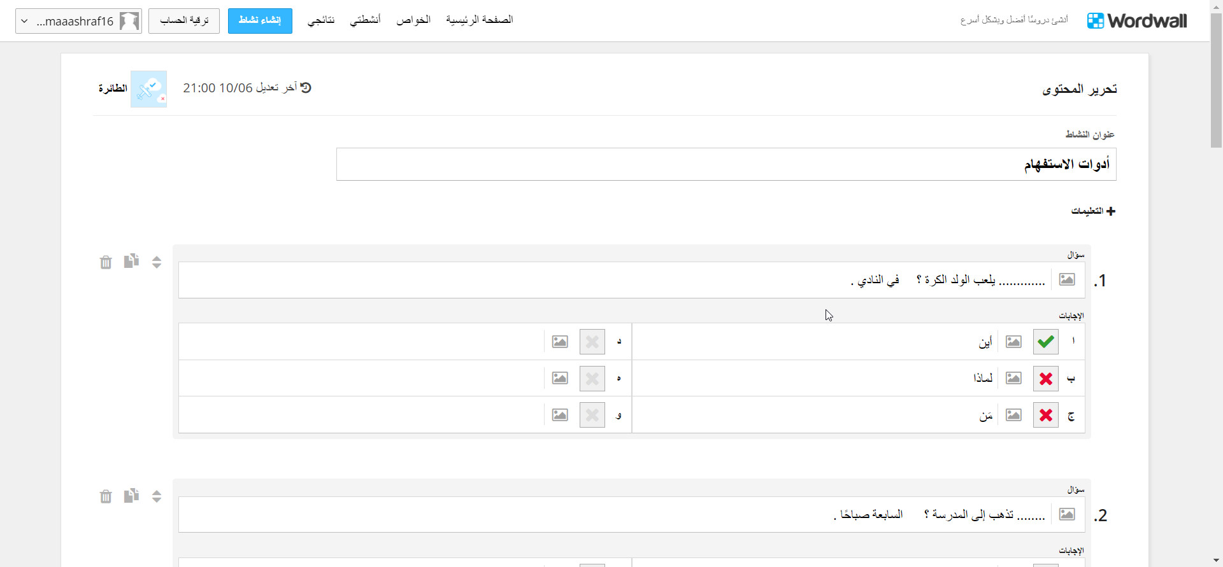This screenshot has height=567, width=1223.
Task: Toggle red cross on answer مَن
Action: click(1045, 416)
